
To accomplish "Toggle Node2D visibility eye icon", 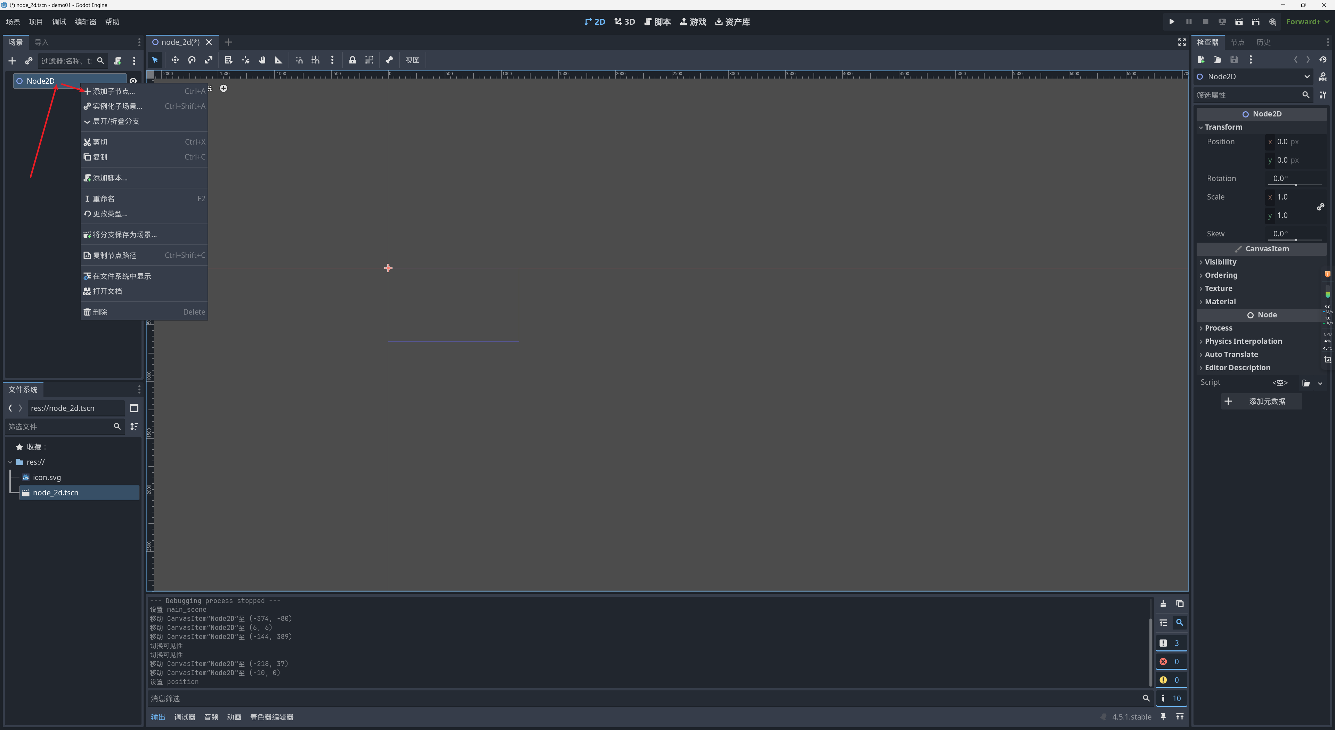I will pyautogui.click(x=133, y=81).
